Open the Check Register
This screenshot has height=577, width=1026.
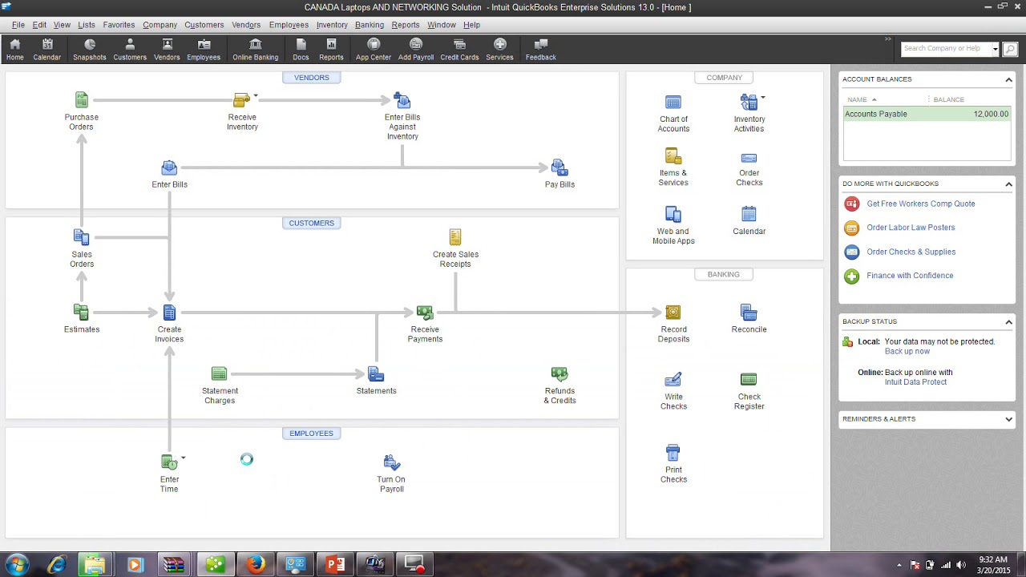[x=749, y=380]
